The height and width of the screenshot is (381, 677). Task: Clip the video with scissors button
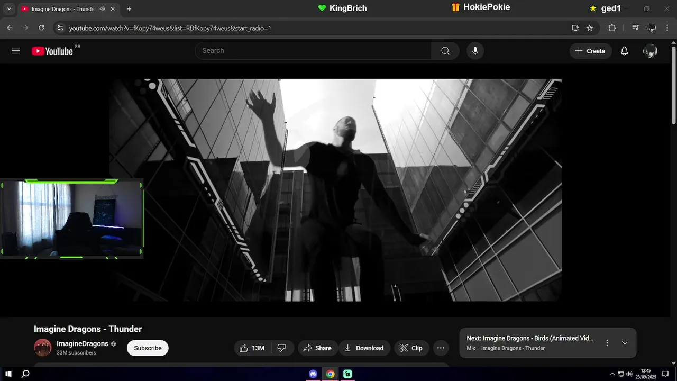411,348
